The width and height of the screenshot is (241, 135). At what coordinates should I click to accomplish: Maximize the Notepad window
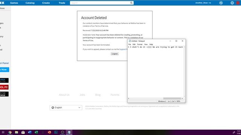point(176,41)
